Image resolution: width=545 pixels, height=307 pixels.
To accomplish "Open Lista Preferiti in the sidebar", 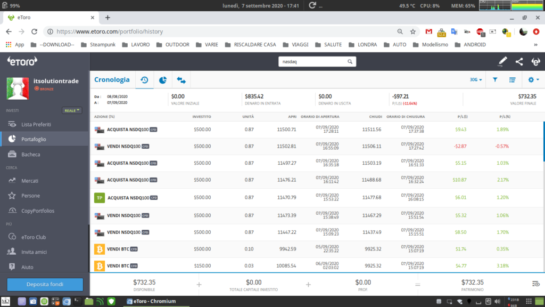I will coord(36,124).
